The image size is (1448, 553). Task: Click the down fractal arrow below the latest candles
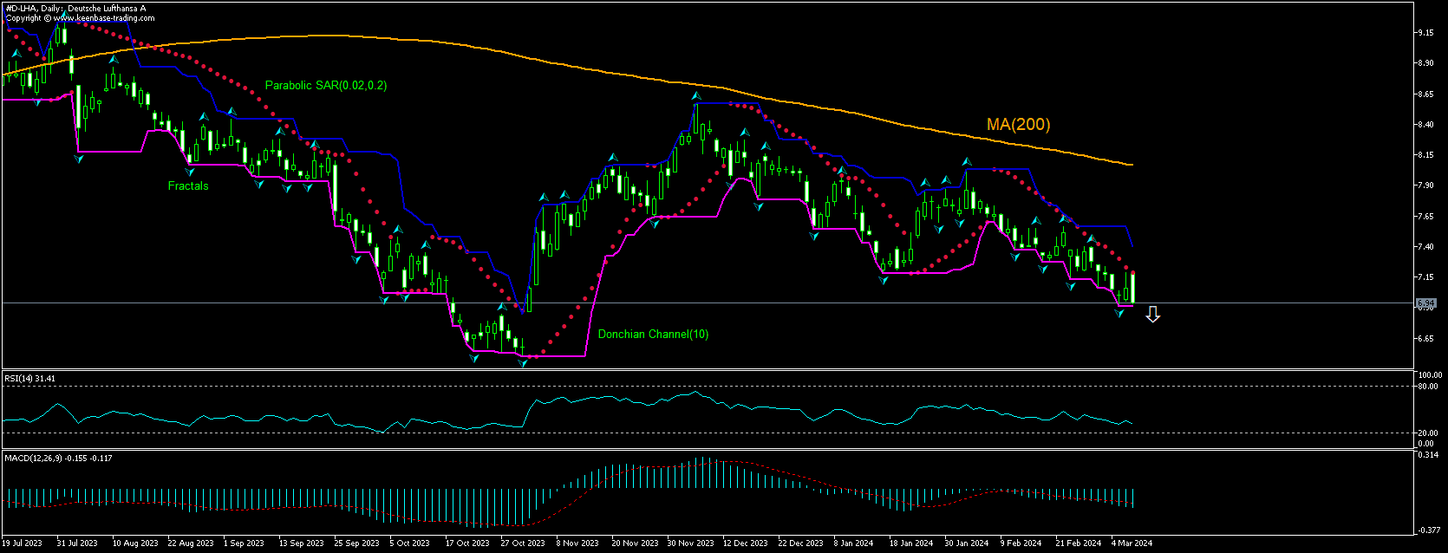[x=1119, y=313]
